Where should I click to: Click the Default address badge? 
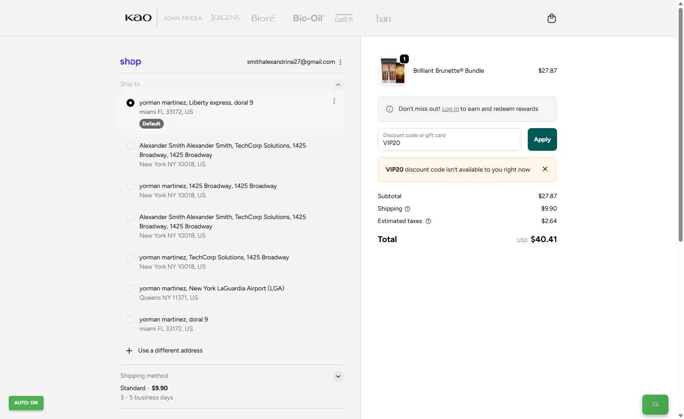151,124
